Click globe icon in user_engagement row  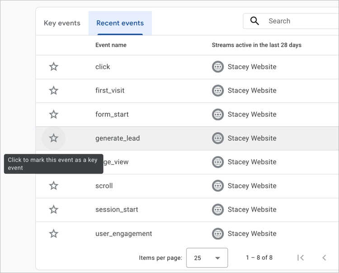[x=218, y=234]
